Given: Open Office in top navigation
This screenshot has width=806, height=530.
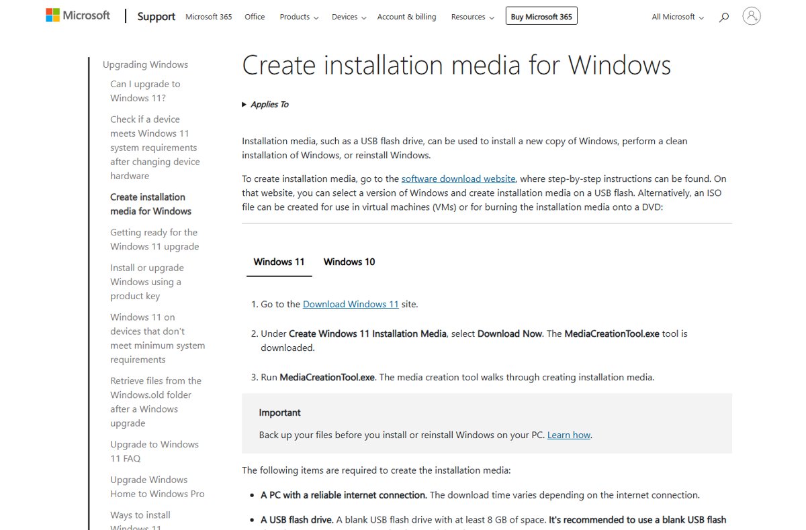Looking at the screenshot, I should click(x=255, y=17).
